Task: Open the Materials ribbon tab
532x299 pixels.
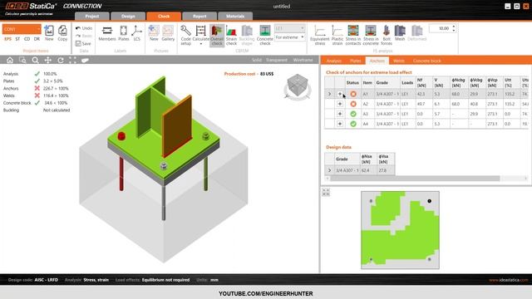Action: (235, 17)
